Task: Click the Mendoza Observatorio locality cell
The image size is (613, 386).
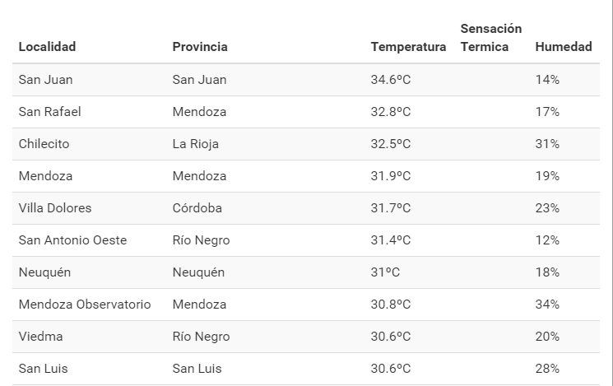Action: [85, 305]
